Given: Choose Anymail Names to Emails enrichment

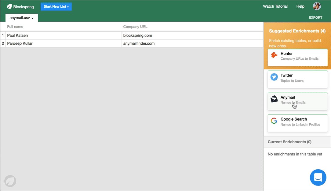Looking at the screenshot, I should 298,101.
